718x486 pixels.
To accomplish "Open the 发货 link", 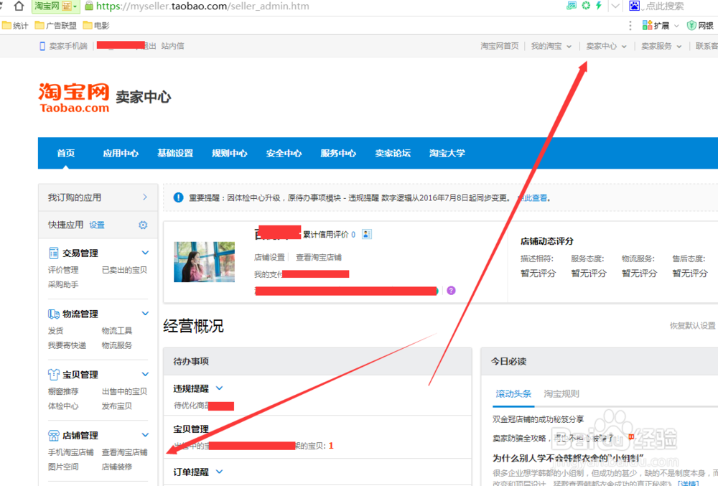I will (55, 330).
